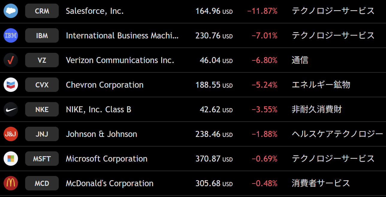The width and height of the screenshot is (386, 197).
Task: Click Microsoft's 370.87 USD price
Action: pyautogui.click(x=214, y=159)
